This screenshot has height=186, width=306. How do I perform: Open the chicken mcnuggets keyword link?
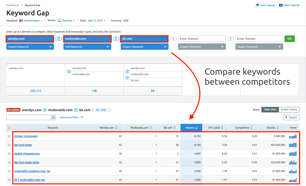tap(25, 136)
